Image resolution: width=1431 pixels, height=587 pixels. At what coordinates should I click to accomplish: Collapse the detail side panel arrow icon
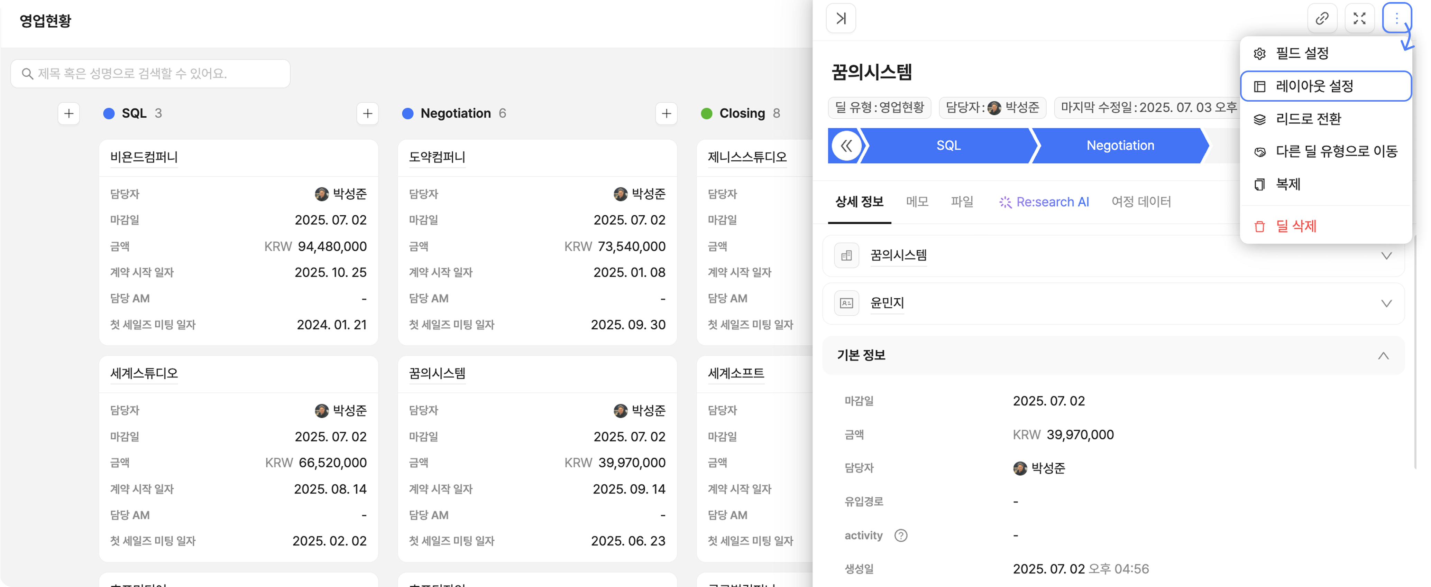tap(841, 18)
